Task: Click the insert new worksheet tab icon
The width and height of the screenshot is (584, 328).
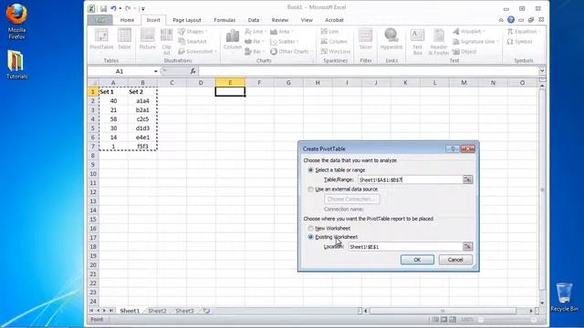Action: [x=206, y=311]
